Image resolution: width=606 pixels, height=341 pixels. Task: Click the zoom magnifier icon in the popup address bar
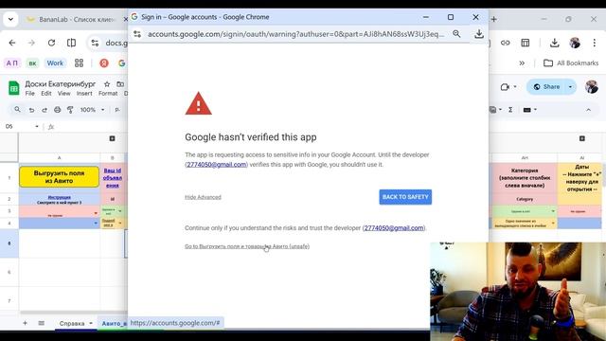[456, 34]
